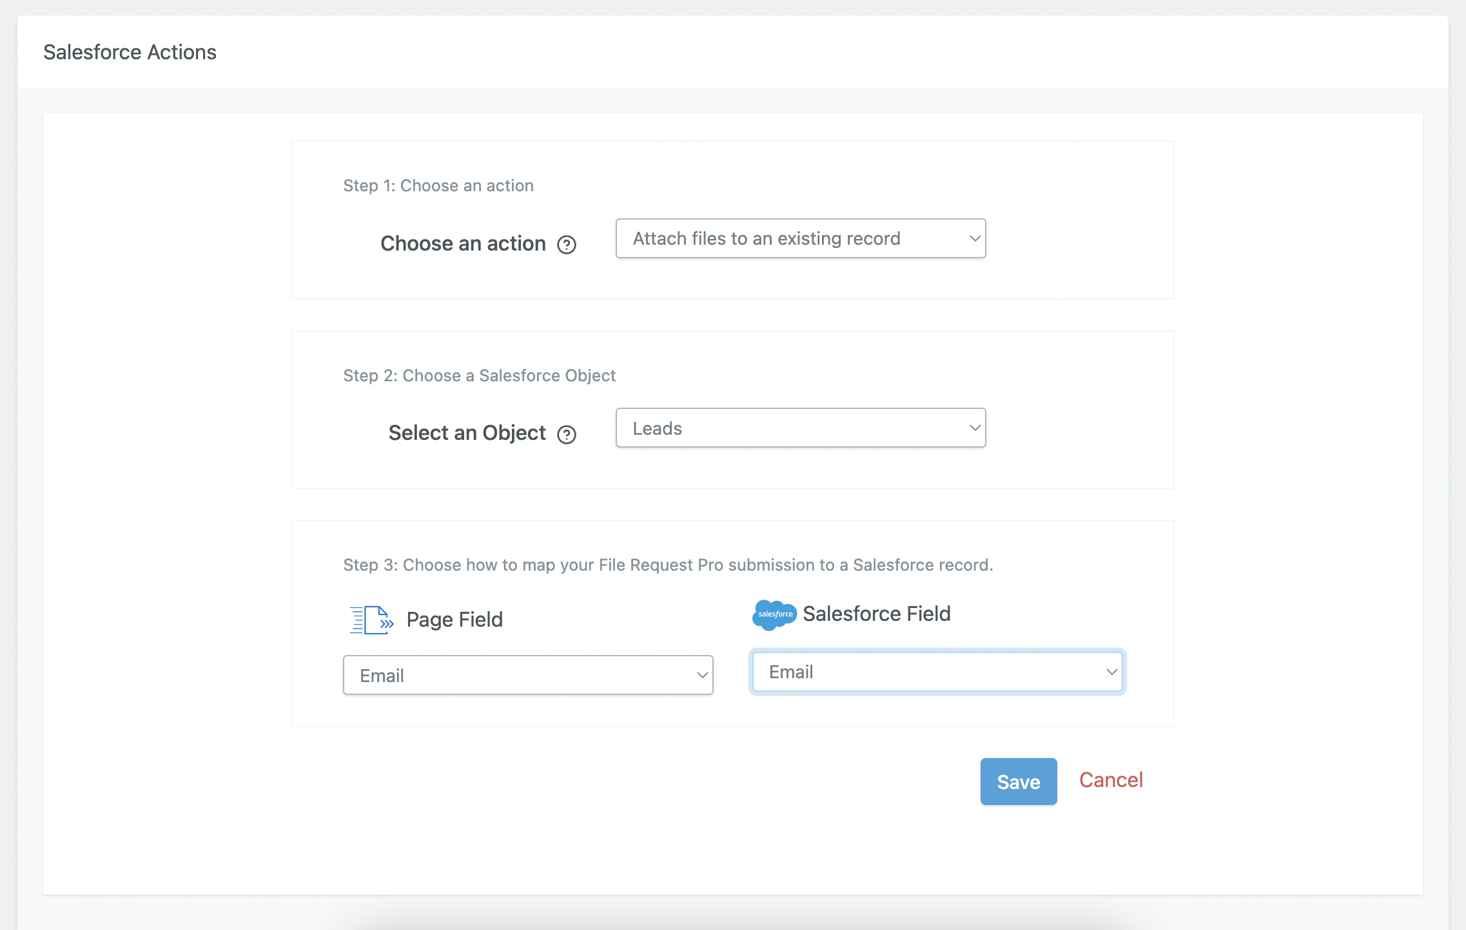Click the Page Field document icon

pyautogui.click(x=371, y=620)
